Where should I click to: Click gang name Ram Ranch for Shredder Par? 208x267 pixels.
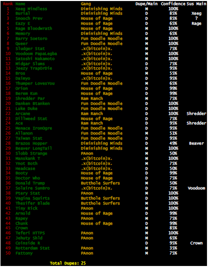tap(92, 98)
